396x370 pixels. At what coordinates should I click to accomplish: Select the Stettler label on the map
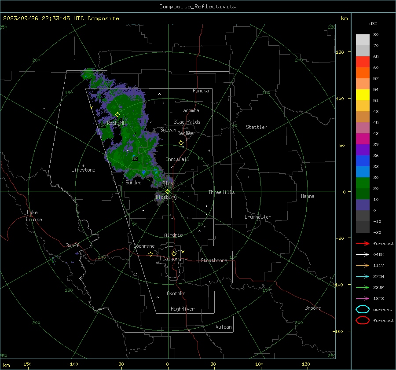pyautogui.click(x=257, y=127)
